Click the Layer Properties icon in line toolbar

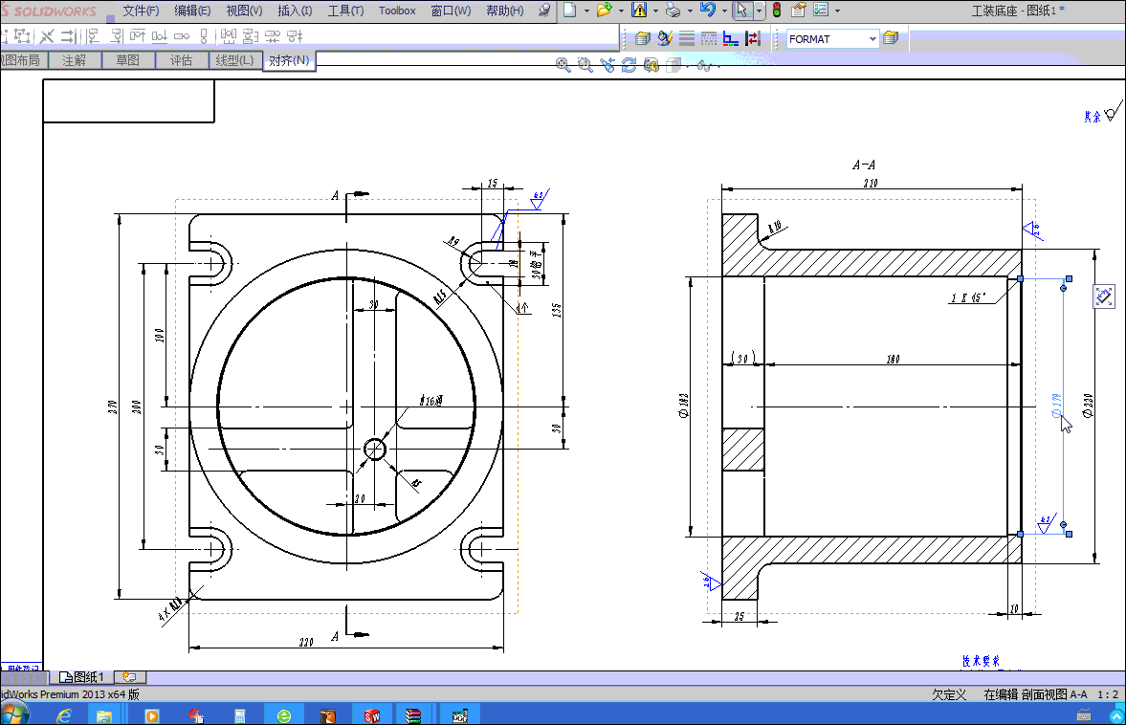pos(643,38)
